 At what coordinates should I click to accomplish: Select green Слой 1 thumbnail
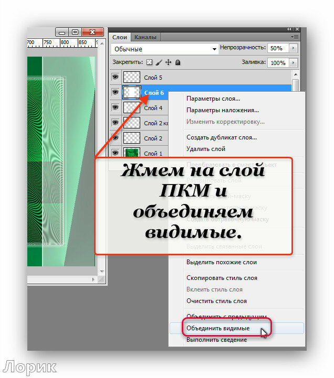(x=132, y=153)
